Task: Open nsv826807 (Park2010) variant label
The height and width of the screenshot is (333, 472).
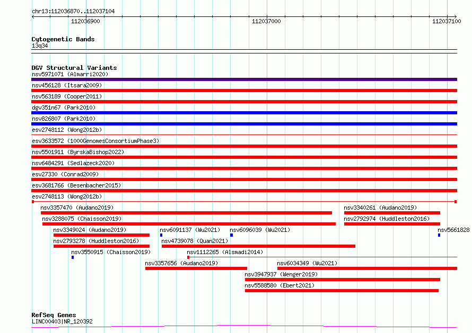Action: [64, 119]
